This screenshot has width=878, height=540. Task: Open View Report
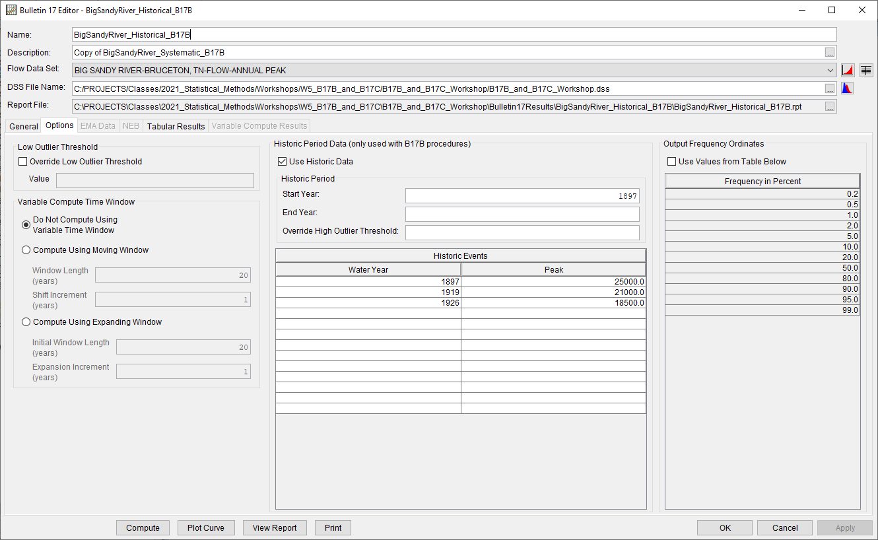click(x=275, y=528)
